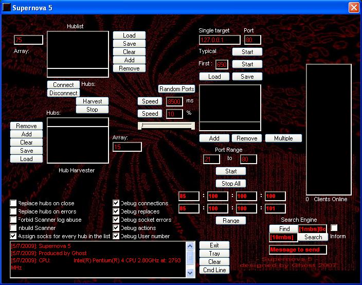This screenshot has height=285, width=362.
Task: Click the Speed button beside ms
Action: [x=150, y=101]
